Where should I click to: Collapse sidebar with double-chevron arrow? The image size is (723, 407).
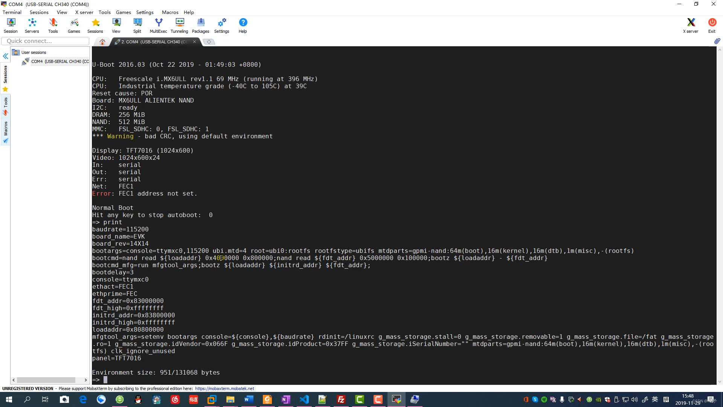coord(6,56)
